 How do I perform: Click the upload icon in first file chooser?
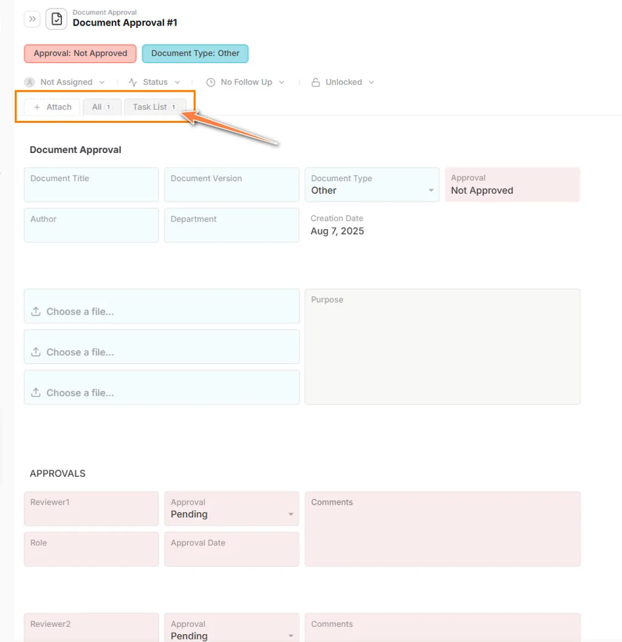[36, 312]
